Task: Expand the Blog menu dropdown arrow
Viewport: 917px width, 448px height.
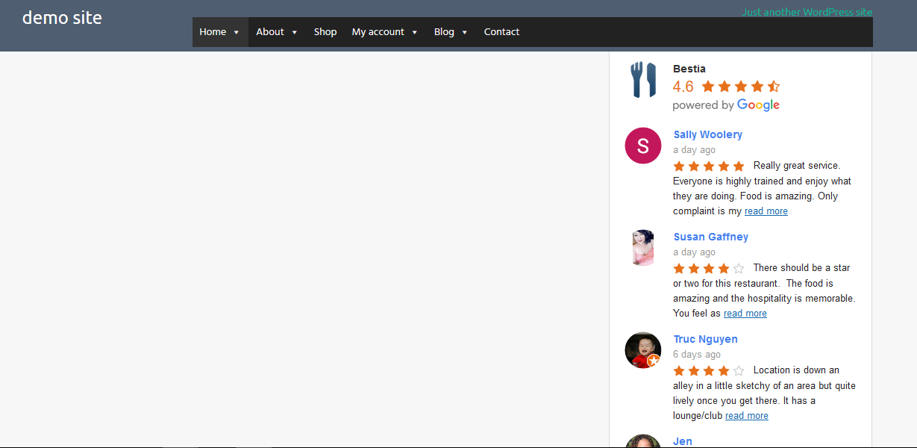Action: coord(465,32)
